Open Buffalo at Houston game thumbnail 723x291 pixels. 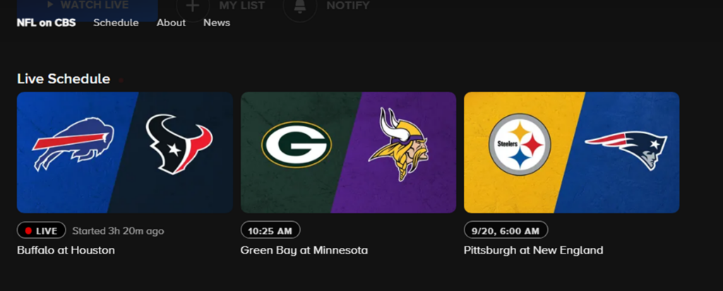125,152
